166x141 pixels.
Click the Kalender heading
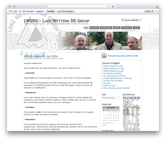point(107,104)
